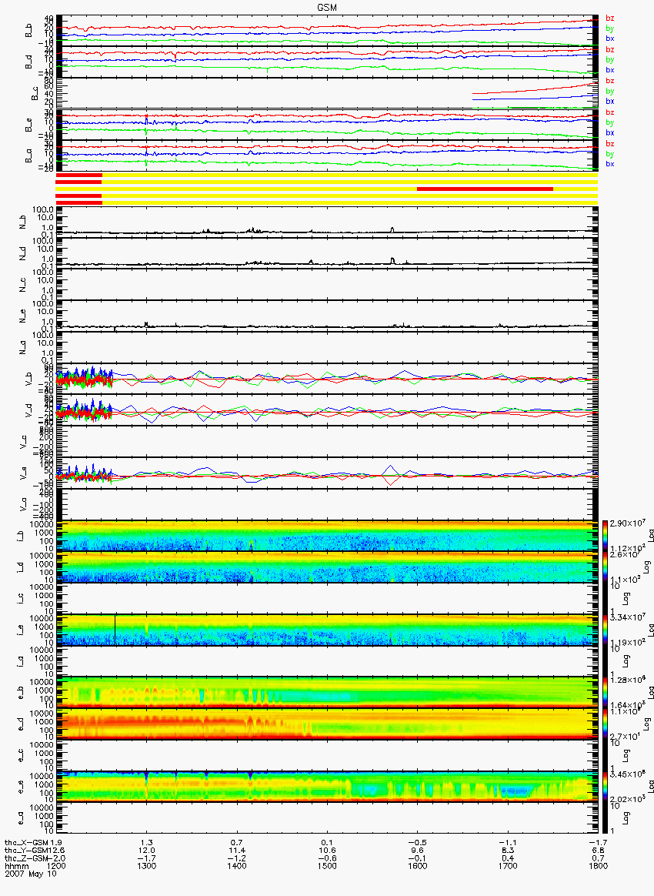Select the e_e electron spectrogram label
This screenshot has width=654, height=896.
coord(19,787)
